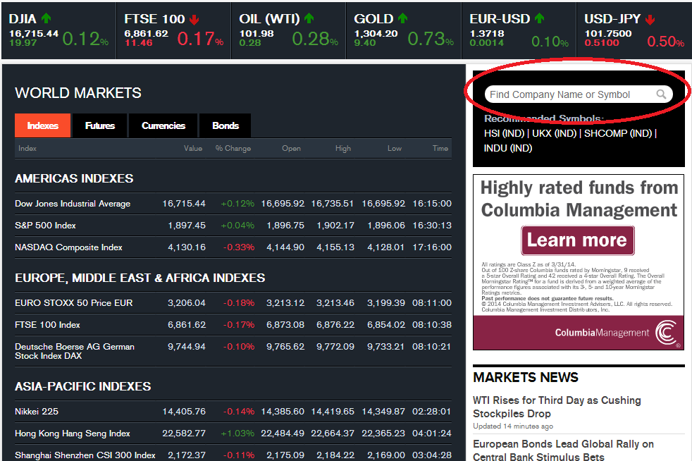Click Dow Jones value 16,715.44 in table
Viewport: 692px width, 461px height.
184,204
